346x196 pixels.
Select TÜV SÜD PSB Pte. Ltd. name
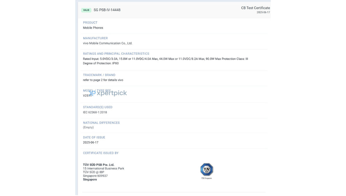(99, 165)
